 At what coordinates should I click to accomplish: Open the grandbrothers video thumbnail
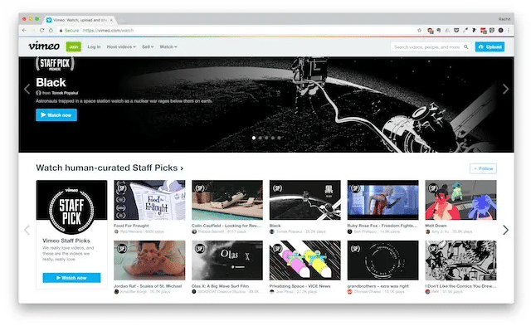383,260
